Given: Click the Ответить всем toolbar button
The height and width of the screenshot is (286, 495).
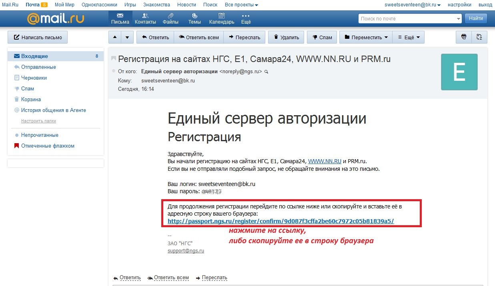Looking at the screenshot, I should pyautogui.click(x=198, y=37).
